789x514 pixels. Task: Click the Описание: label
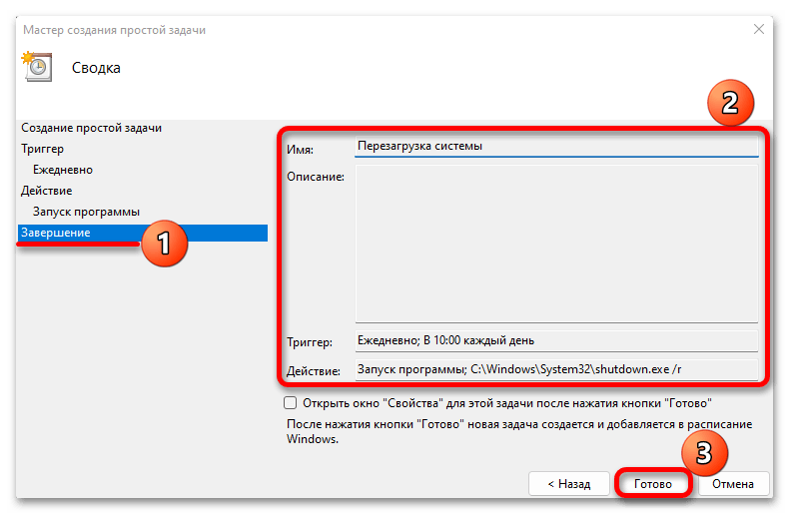click(x=316, y=177)
